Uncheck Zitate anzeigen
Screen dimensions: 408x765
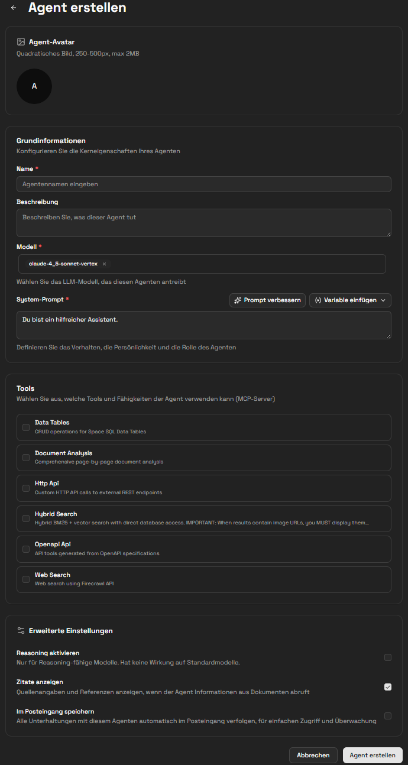click(388, 686)
